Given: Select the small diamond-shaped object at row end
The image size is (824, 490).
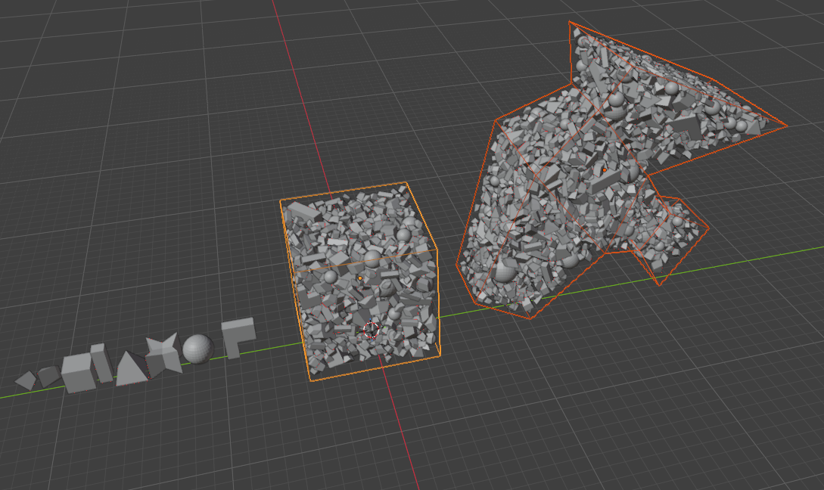Looking at the screenshot, I should 26,380.
